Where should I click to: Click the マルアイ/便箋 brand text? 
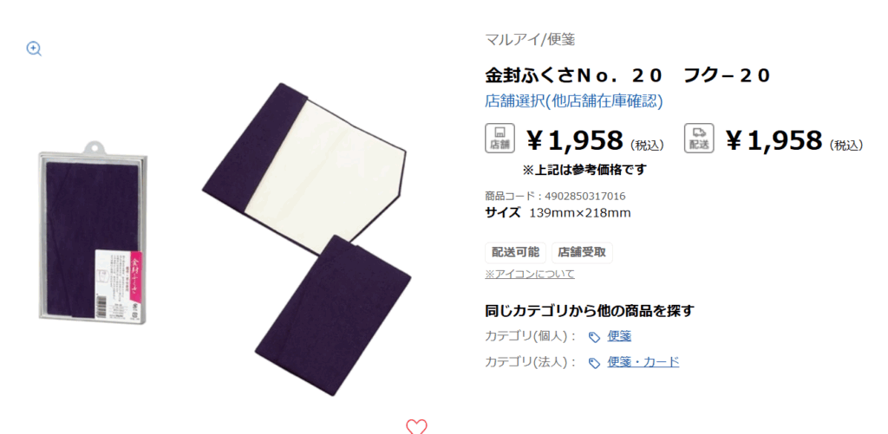(530, 39)
